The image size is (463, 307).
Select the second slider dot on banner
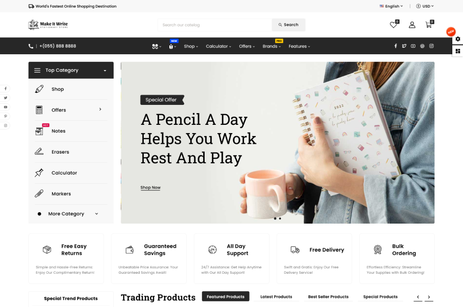(x=280, y=218)
